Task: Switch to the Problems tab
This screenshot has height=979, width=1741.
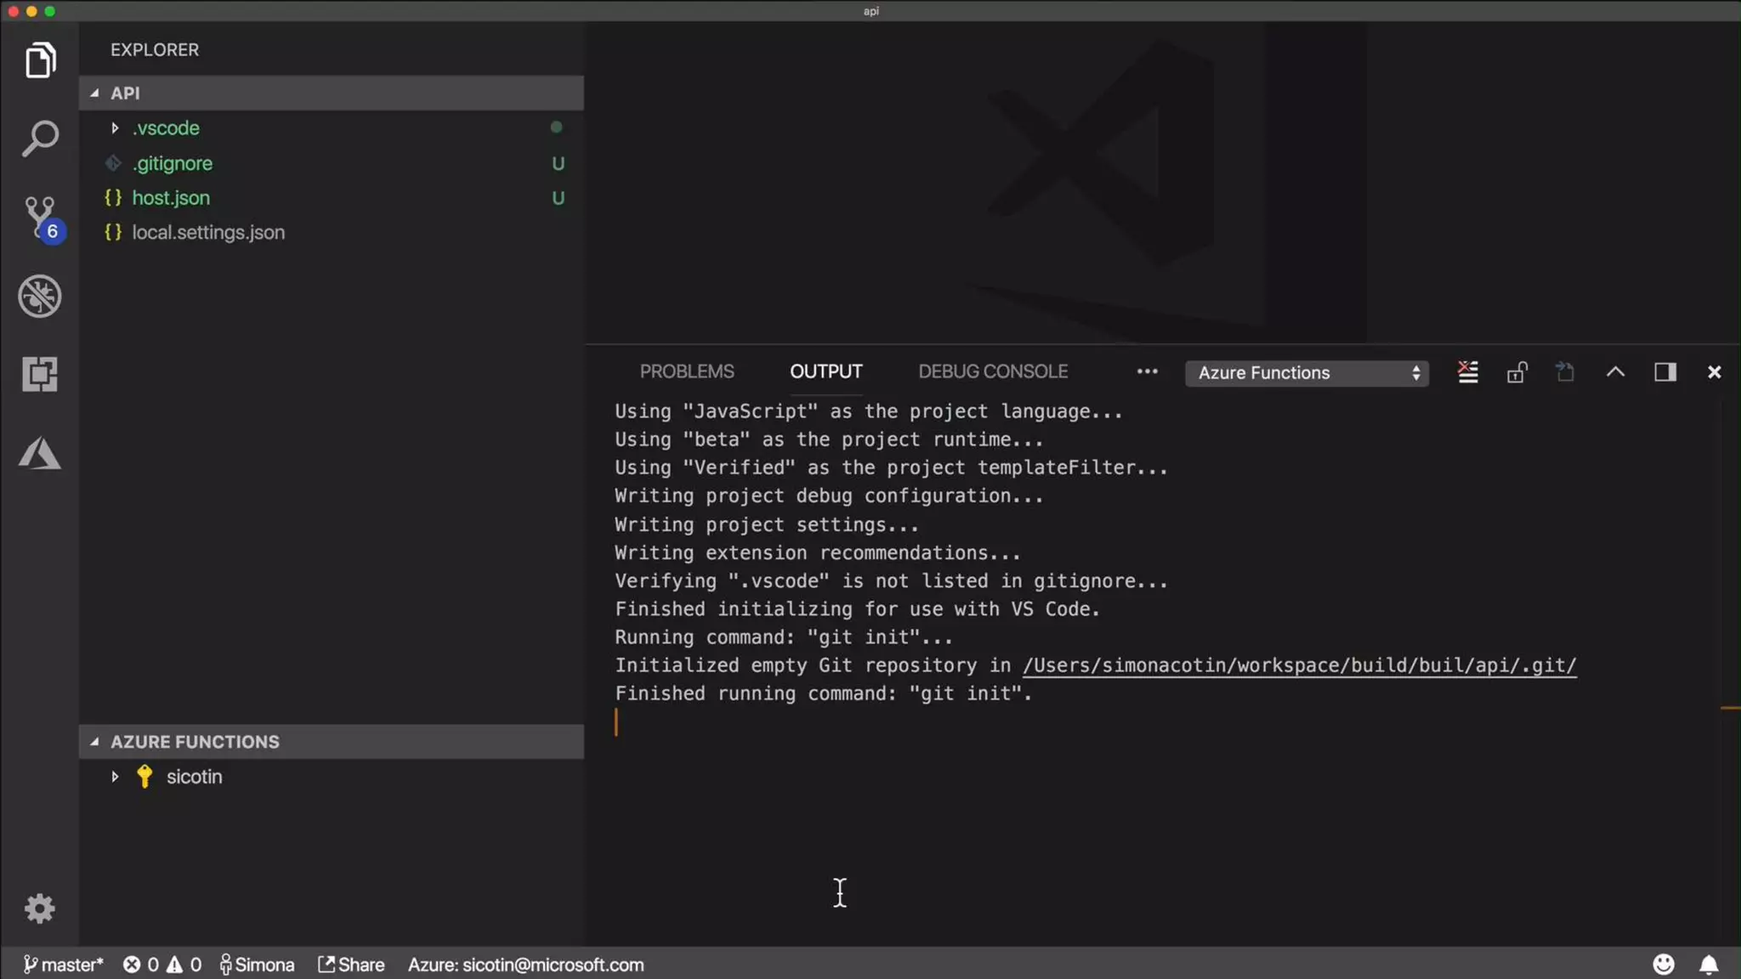Action: click(x=686, y=371)
